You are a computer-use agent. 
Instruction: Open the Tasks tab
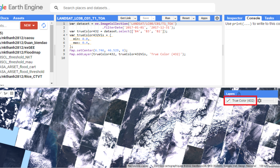coord(269,18)
